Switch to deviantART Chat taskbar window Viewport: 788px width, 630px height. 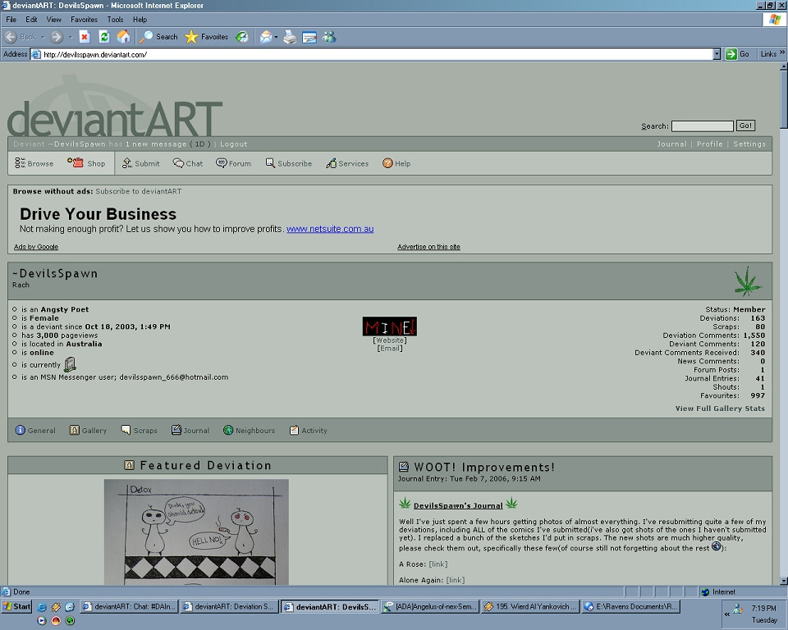point(130,607)
